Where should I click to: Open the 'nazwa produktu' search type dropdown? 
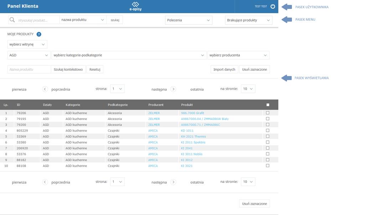tap(83, 20)
